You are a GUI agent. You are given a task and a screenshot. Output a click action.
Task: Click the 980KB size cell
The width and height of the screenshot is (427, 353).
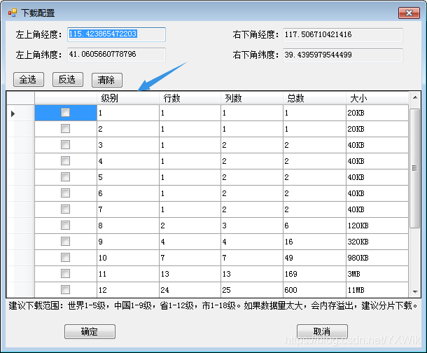(377, 258)
